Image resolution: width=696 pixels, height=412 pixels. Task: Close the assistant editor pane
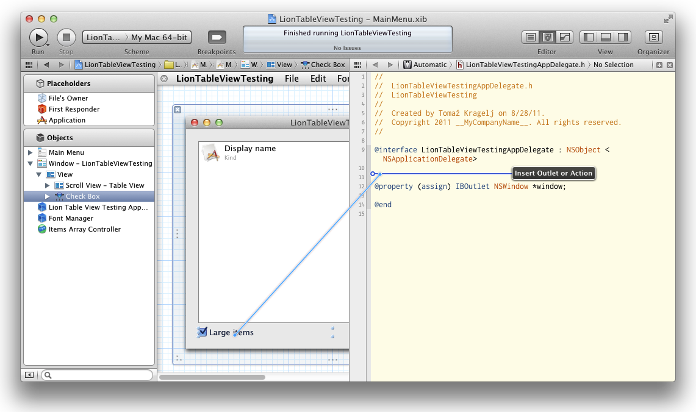pos(670,65)
